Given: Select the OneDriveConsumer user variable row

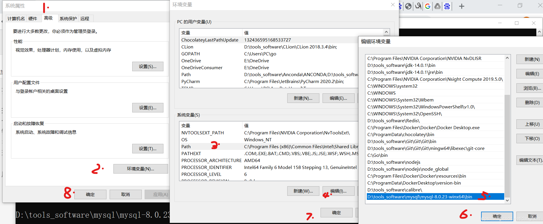Looking at the screenshot, I should 269,67.
